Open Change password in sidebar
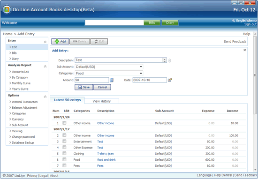Viewport: 258px width, 179px height. click(x=23, y=137)
